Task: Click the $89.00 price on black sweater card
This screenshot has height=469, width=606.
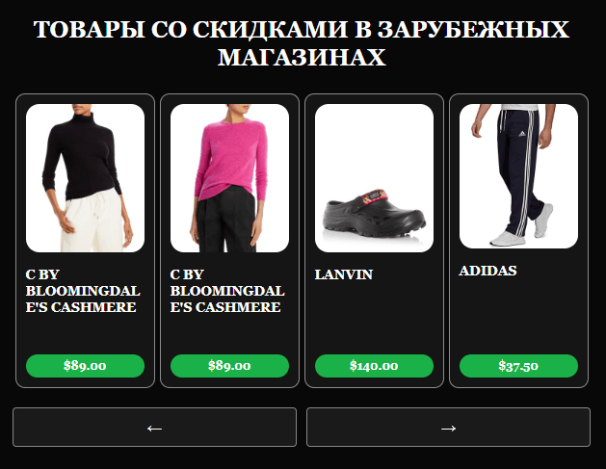Action: tap(85, 366)
